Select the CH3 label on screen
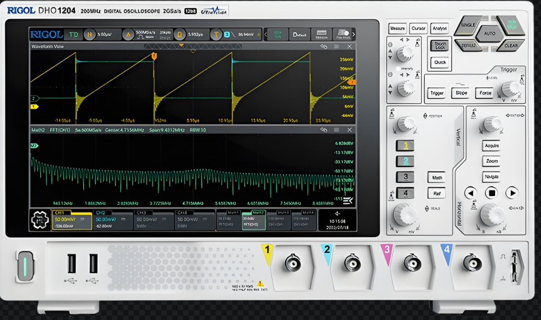 click(x=142, y=213)
